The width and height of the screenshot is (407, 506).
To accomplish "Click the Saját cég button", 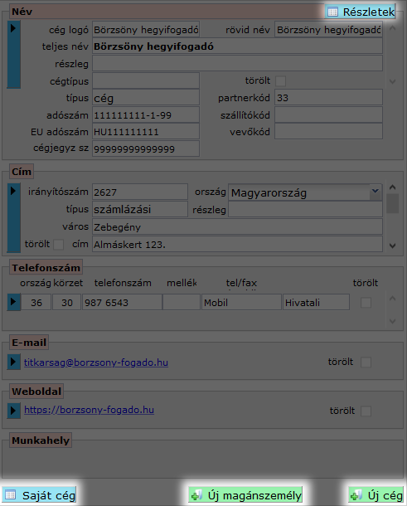I will tap(39, 495).
